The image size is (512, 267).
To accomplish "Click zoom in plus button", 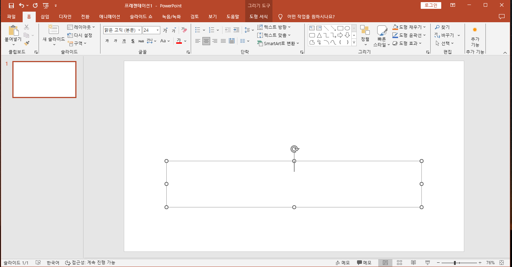I will pyautogui.click(x=480, y=263).
